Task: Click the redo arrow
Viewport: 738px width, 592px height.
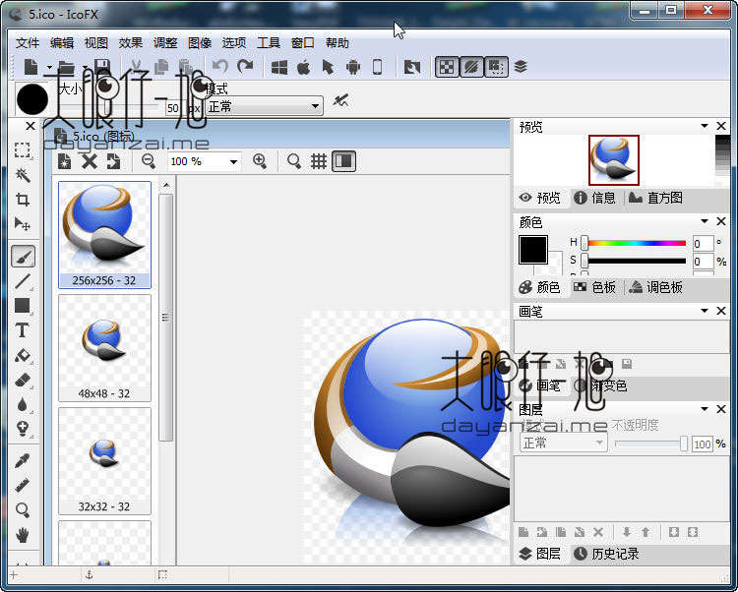Action: tap(245, 67)
